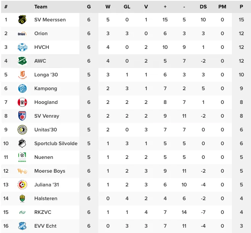Click the Orion club logo
The image size is (251, 233).
pos(22,34)
